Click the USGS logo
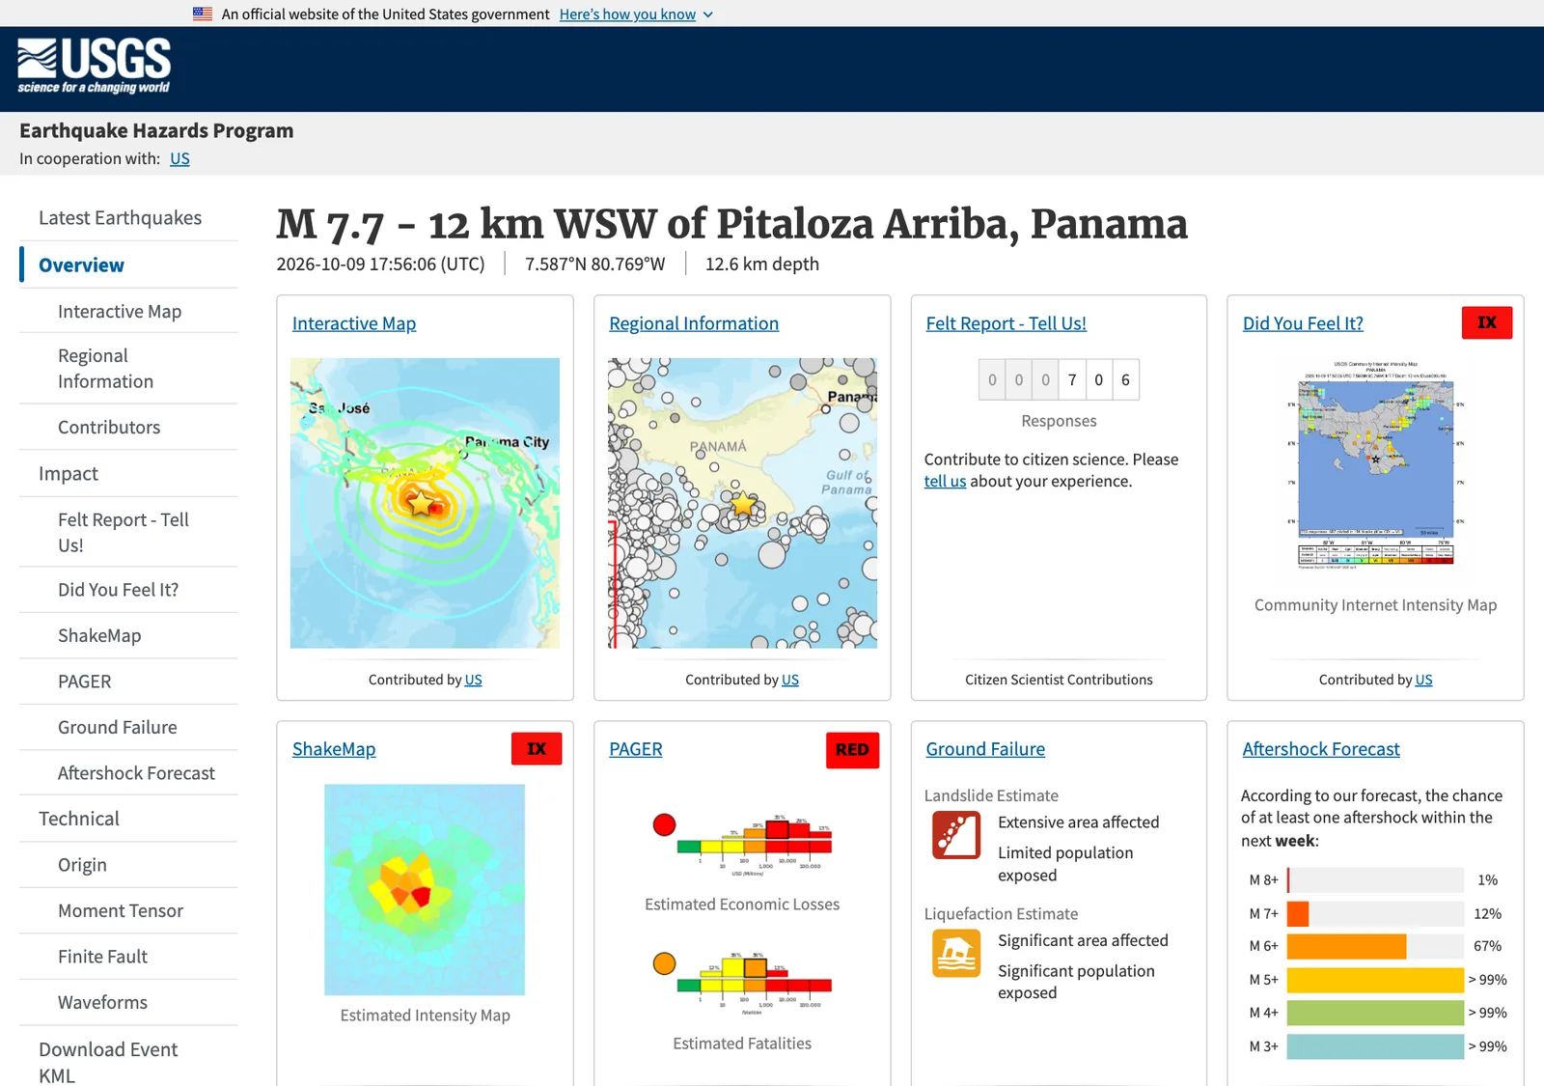This screenshot has height=1086, width=1544. click(x=95, y=66)
